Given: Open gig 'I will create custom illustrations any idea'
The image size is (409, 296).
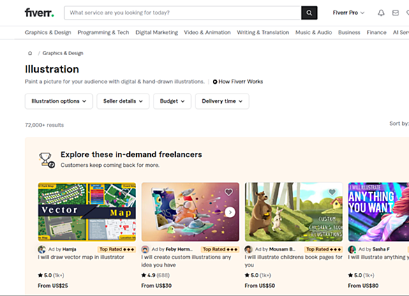Looking at the screenshot, I should [186, 261].
